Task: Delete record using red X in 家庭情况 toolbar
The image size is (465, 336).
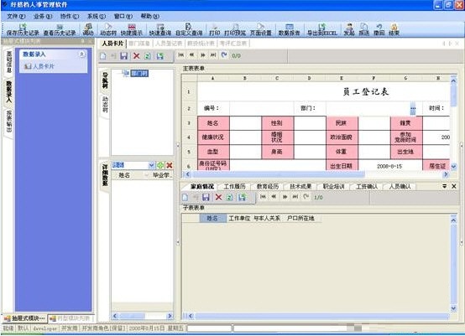Action: pos(218,197)
